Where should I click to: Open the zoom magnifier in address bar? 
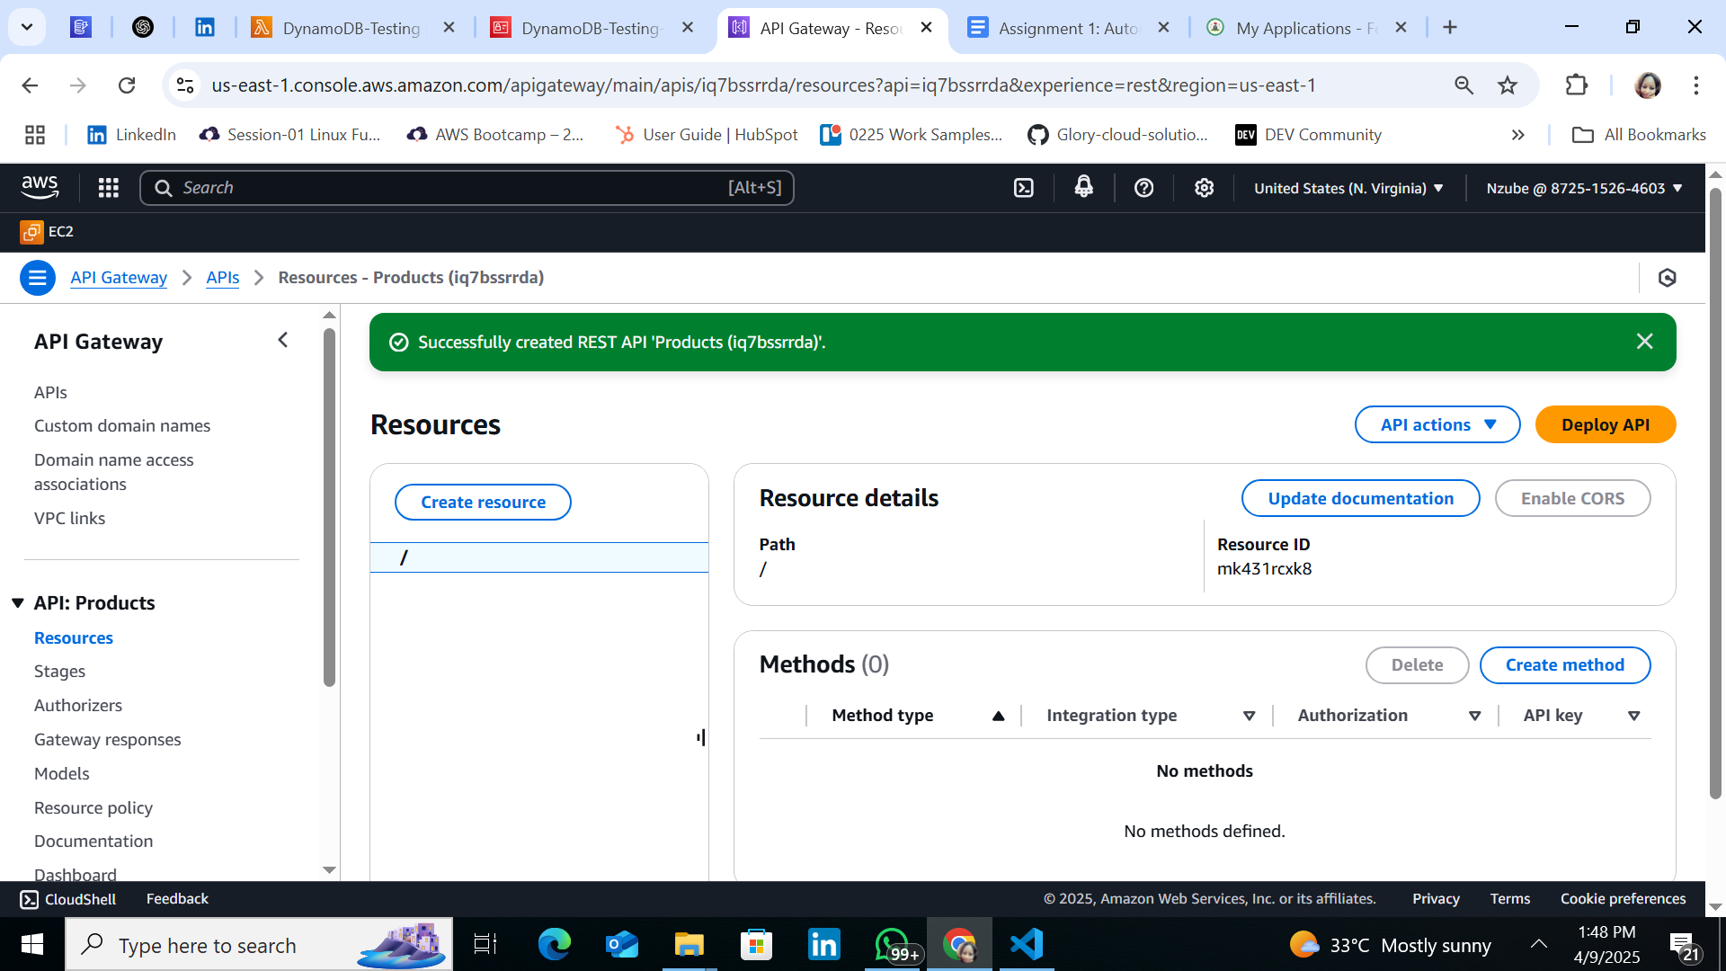coord(1464,85)
